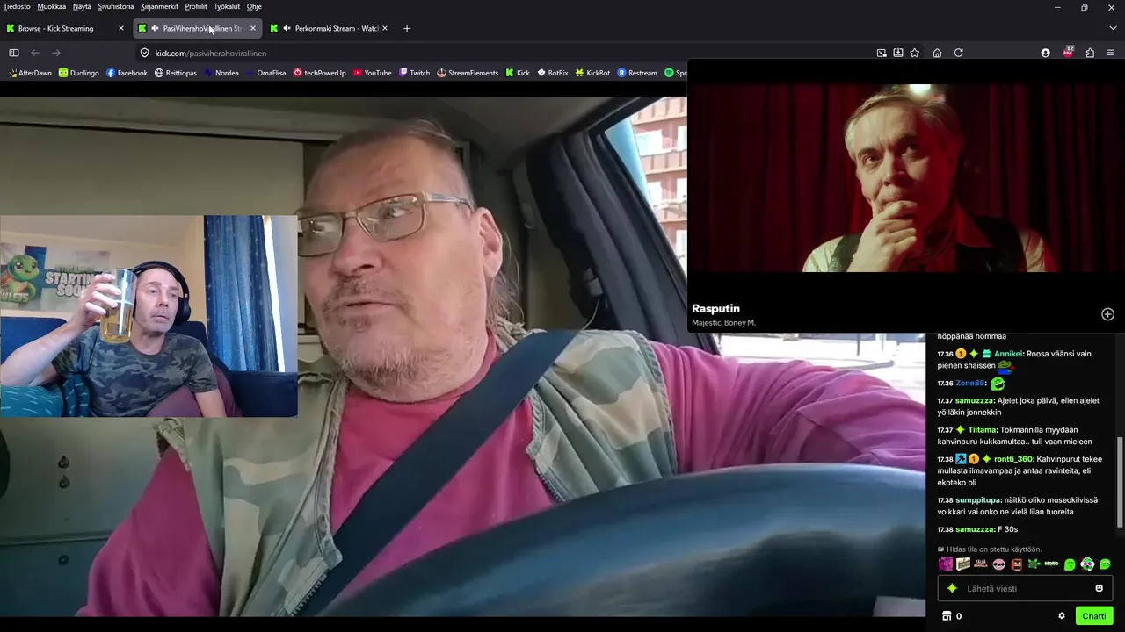Go to browser home page
This screenshot has height=632, width=1125.
coord(937,53)
